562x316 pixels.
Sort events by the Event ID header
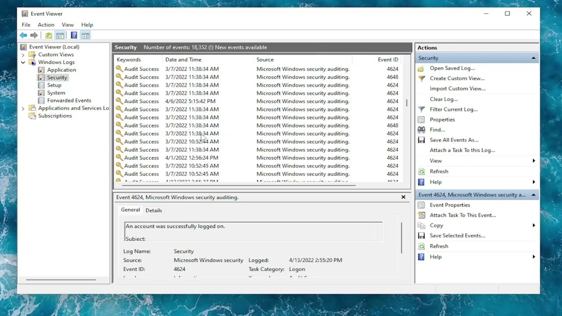377,60
